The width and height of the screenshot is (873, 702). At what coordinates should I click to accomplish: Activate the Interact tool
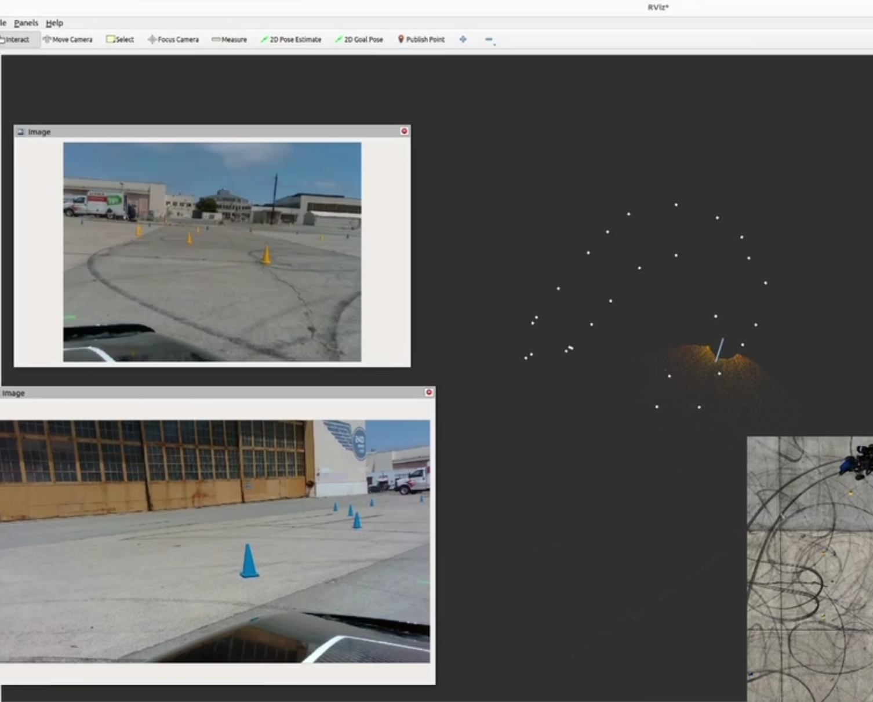16,39
